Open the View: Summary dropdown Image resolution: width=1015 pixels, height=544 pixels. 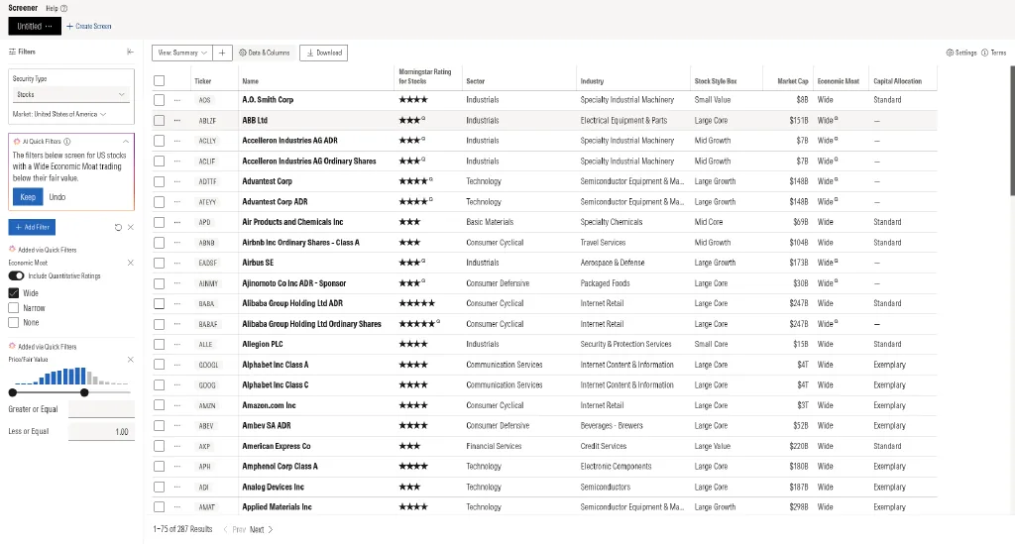(x=182, y=54)
